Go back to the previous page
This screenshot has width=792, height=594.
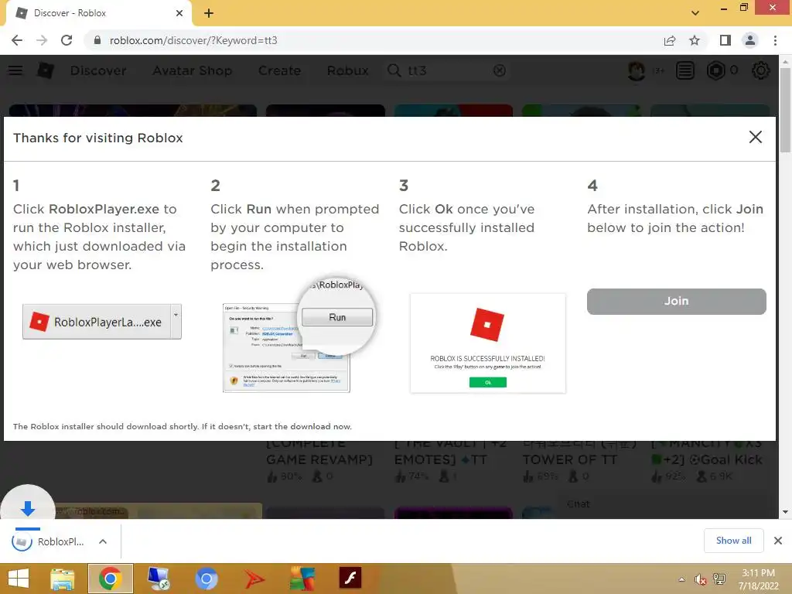click(x=17, y=40)
